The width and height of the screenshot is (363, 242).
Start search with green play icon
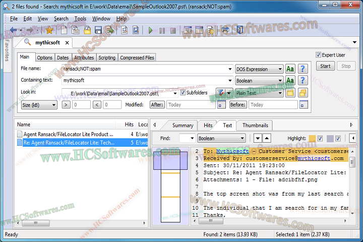click(150, 30)
